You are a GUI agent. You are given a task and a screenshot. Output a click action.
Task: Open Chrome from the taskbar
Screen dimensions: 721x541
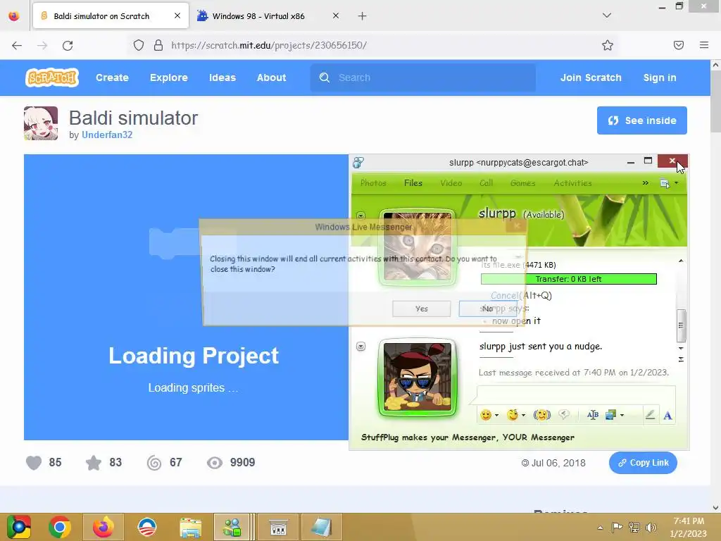[59, 527]
